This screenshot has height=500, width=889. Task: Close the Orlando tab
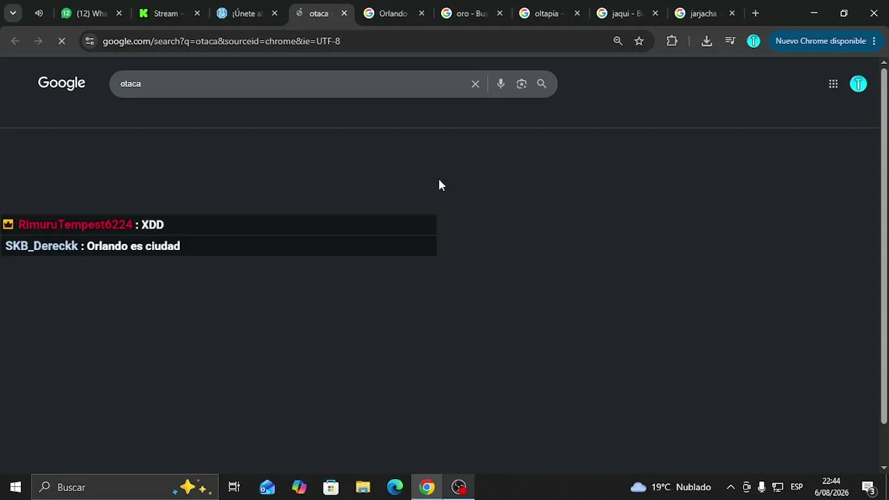tap(422, 13)
